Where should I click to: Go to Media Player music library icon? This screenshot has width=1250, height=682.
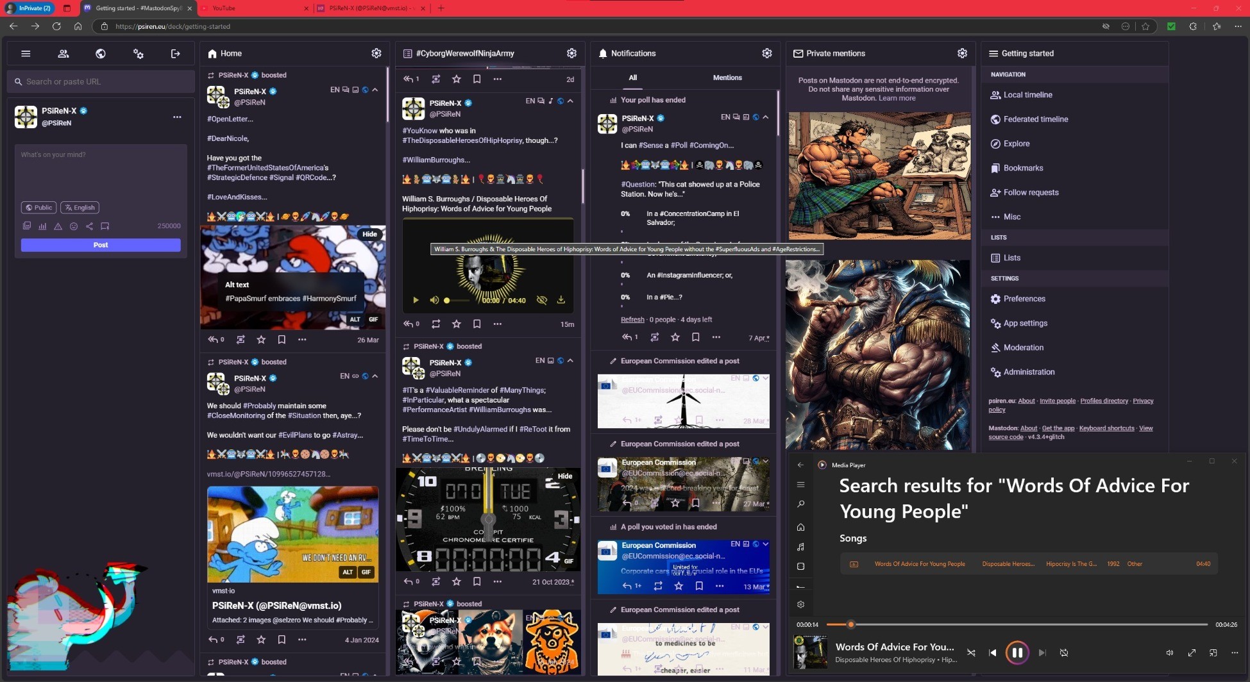800,547
